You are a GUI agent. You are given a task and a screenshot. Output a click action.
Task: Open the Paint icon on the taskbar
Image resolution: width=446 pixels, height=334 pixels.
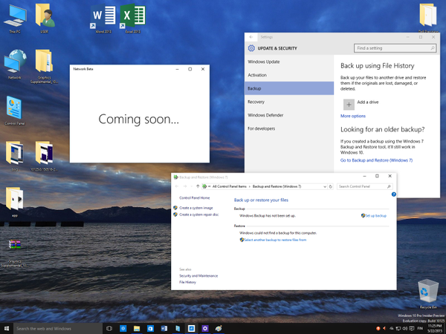click(x=219, y=329)
